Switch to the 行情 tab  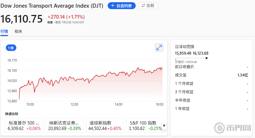(x=4, y=31)
